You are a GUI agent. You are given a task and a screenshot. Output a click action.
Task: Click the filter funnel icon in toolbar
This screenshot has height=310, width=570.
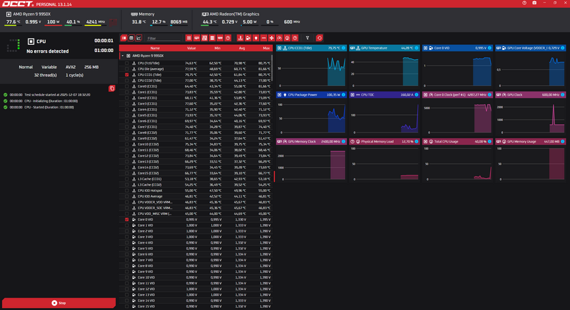[307, 38]
